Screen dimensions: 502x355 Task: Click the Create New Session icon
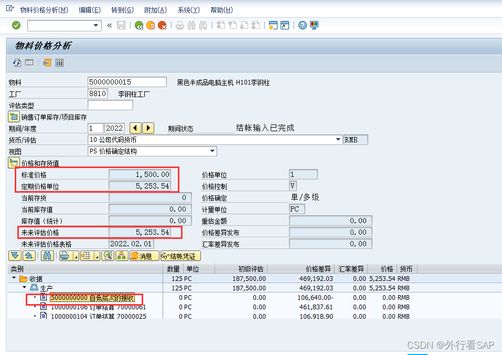point(273,25)
